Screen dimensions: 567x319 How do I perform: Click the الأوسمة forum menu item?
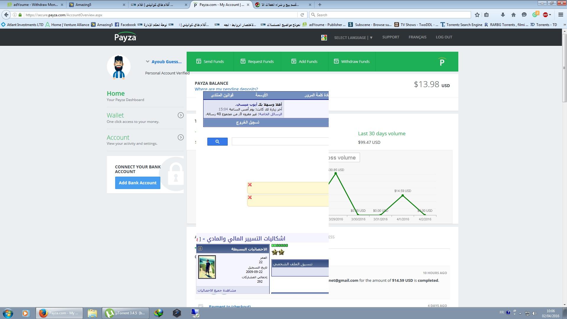(262, 95)
